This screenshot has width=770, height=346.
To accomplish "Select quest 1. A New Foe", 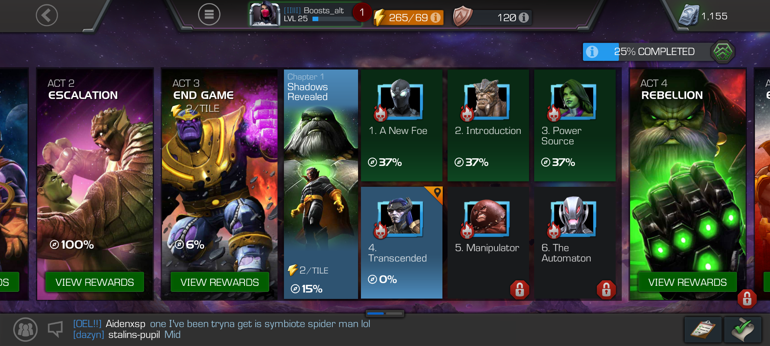I will pyautogui.click(x=402, y=125).
